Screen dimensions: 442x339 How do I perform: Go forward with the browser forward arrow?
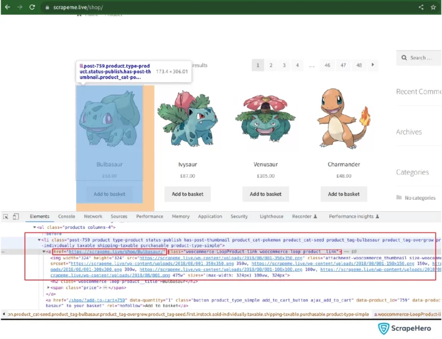(20, 7)
